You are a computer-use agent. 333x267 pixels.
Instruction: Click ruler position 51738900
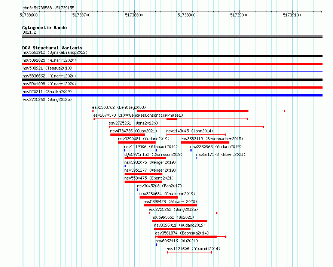pyautogui.click(x=186, y=15)
